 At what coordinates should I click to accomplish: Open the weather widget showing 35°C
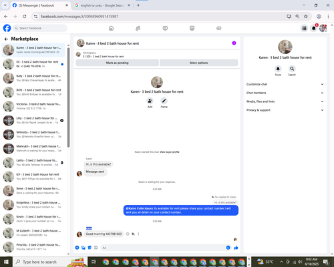tap(265, 262)
